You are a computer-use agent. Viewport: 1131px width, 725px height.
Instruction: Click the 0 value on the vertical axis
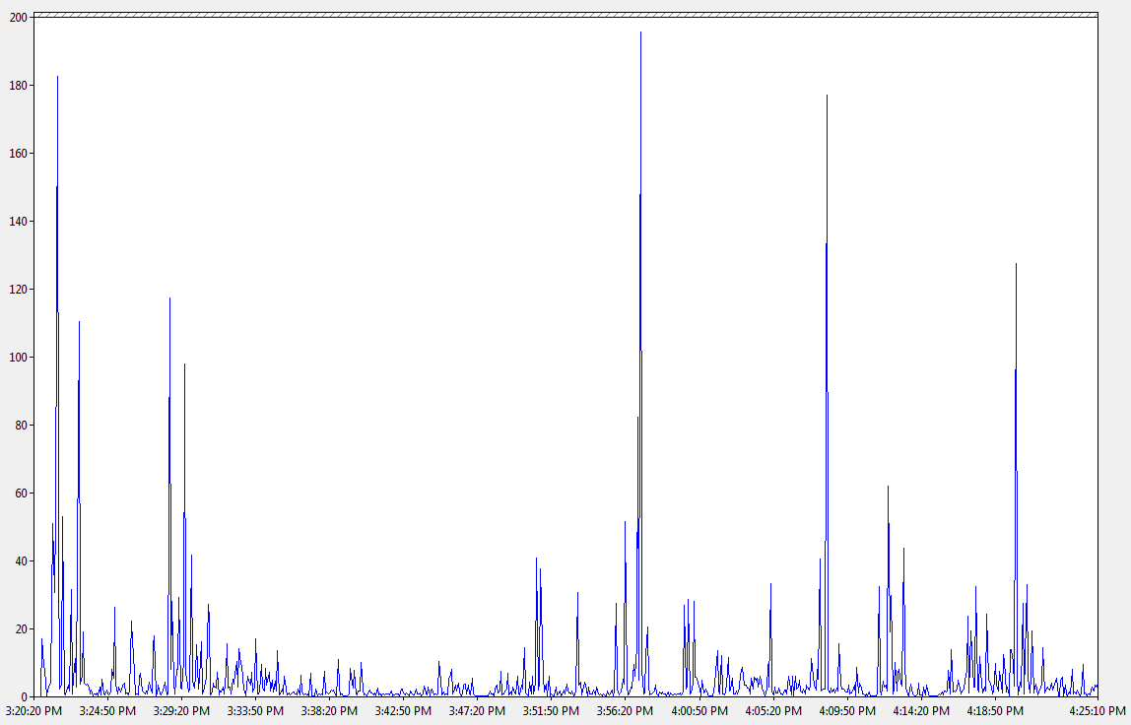click(x=24, y=696)
